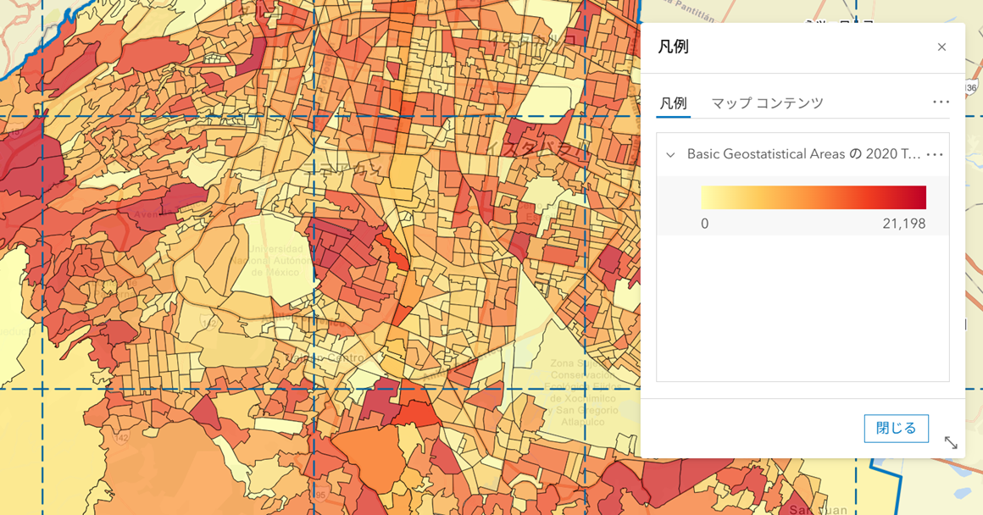Collapse the Basic Geostatistical Areas legend entry
Image resolution: width=983 pixels, height=515 pixels.
[x=670, y=155]
